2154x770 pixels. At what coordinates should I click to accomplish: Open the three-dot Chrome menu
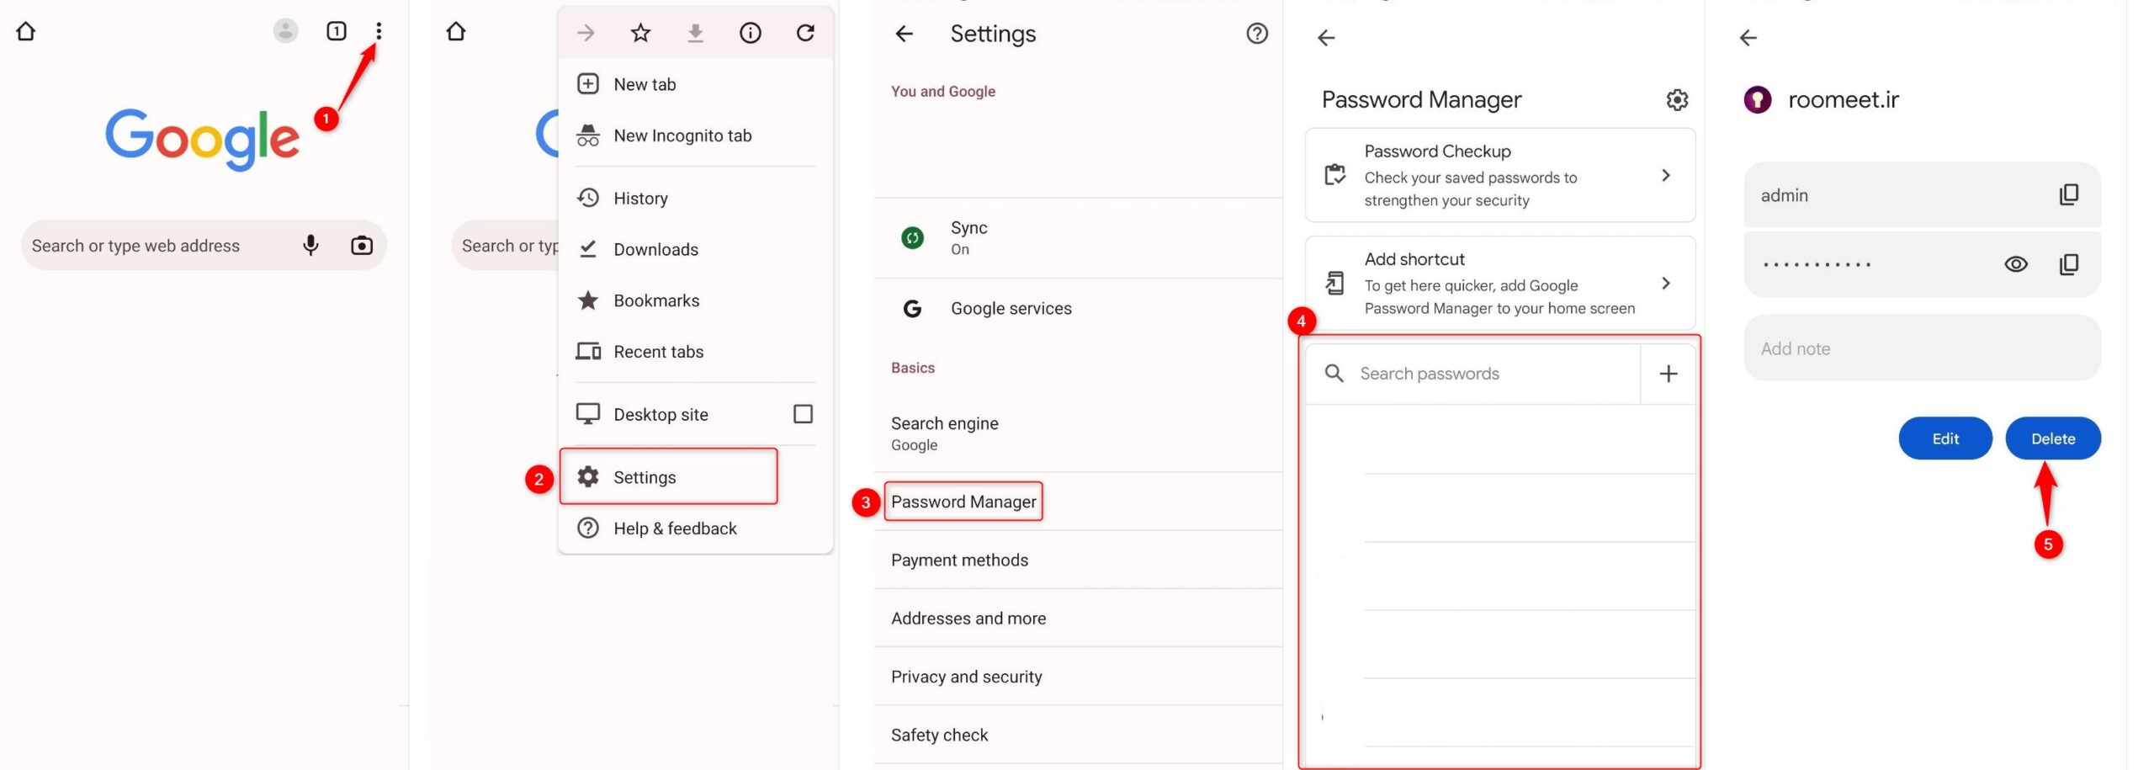click(379, 31)
